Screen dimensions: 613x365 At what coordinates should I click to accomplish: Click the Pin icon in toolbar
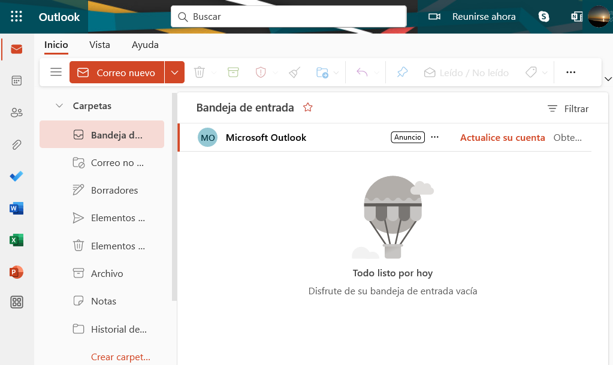pos(402,73)
